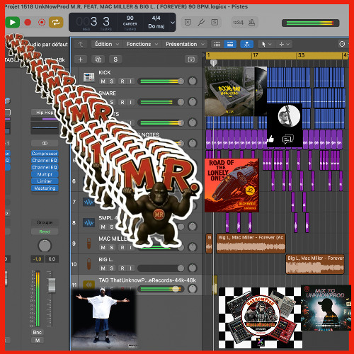Viewport: 354px width, 354px height.
Task: Click the stereo format button above Compressor
Action: tap(45, 143)
